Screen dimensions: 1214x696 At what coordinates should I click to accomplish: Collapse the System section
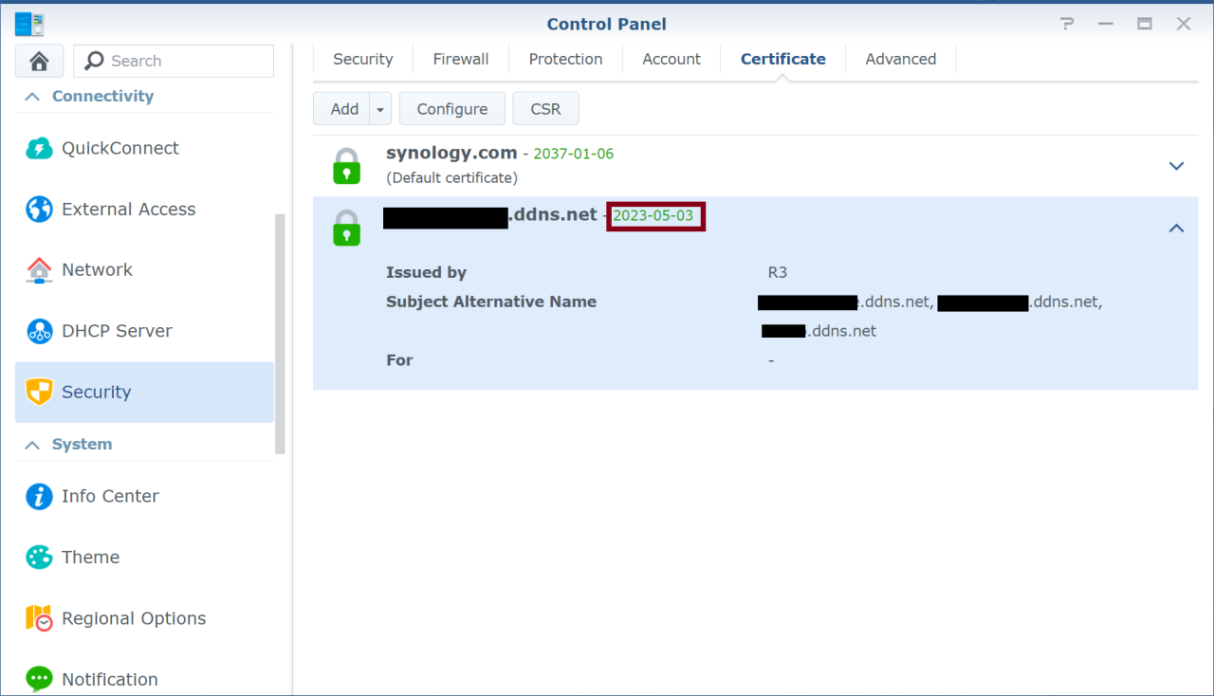31,444
